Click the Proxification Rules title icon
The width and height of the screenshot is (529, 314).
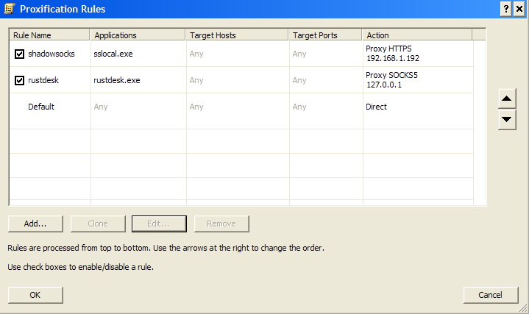tap(10, 8)
